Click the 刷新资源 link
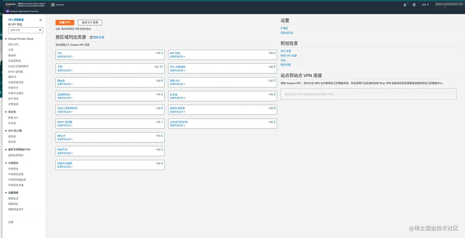The image size is (465, 238). (x=99, y=37)
